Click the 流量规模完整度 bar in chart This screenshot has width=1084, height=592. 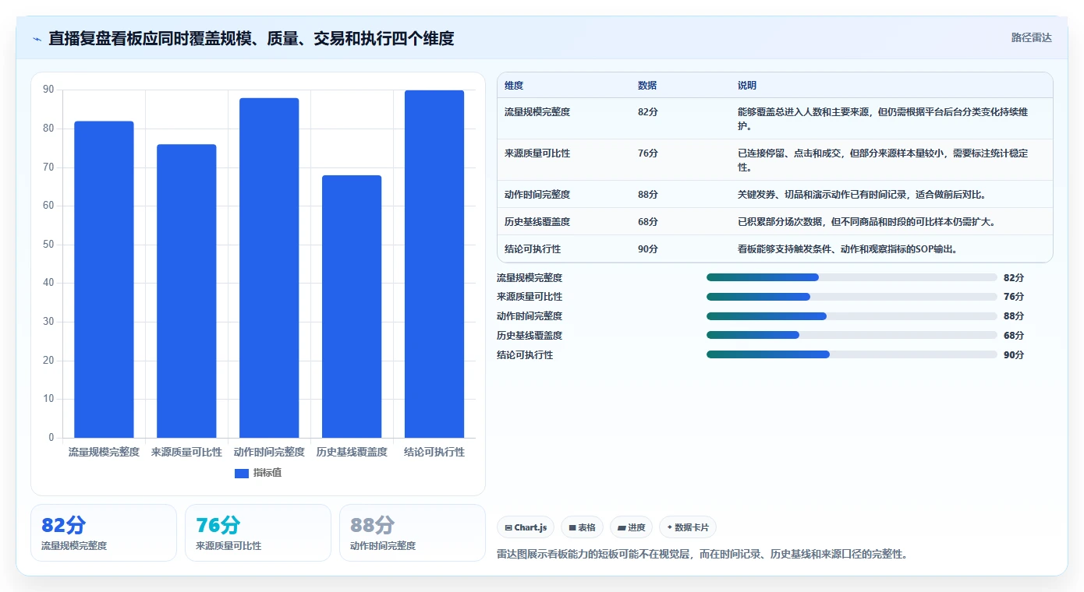point(104,280)
